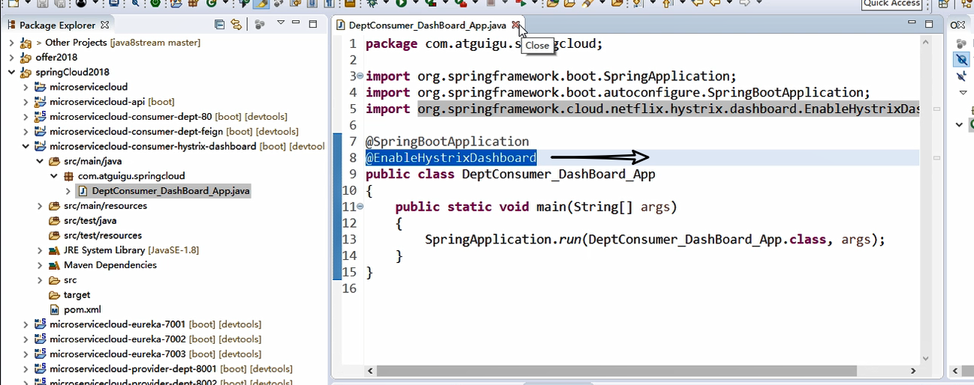This screenshot has width=974, height=385.
Task: Maximize the Package Explorer view
Action: (x=313, y=24)
